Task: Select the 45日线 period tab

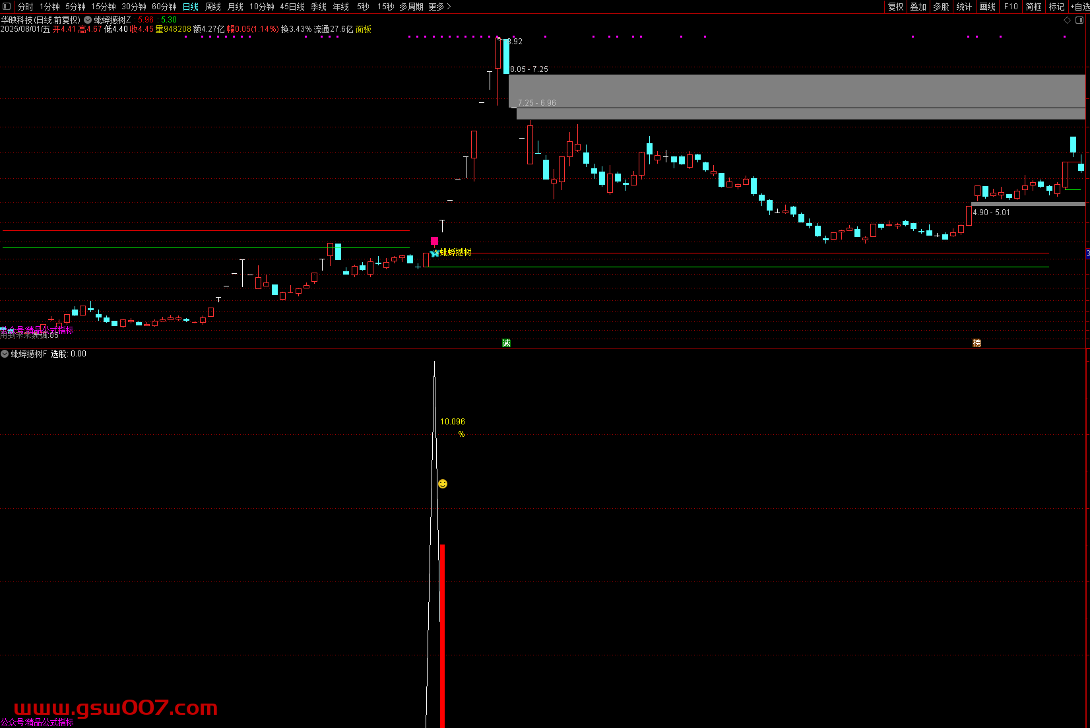Action: (x=292, y=7)
